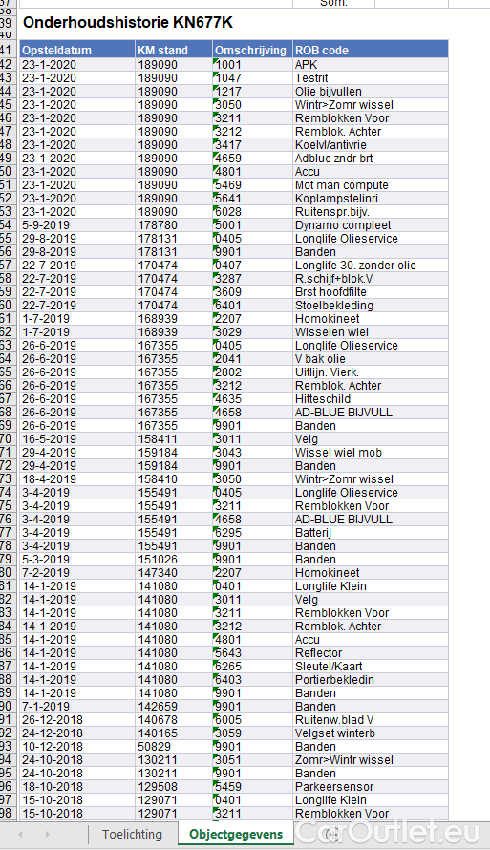The height and width of the screenshot is (850, 490).
Task: Select the KM stand cell 178780
Action: click(174, 225)
